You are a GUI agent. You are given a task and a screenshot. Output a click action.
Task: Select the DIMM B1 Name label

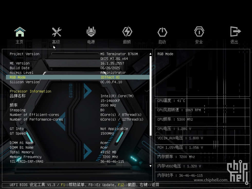pos(22,147)
